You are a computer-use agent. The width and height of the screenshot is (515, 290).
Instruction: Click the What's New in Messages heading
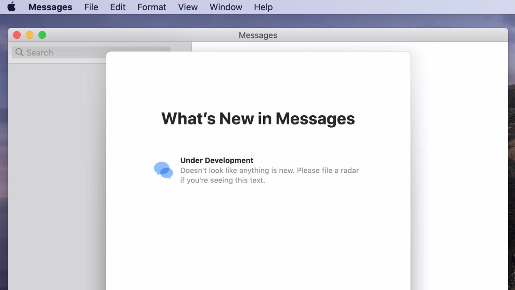coord(258,119)
